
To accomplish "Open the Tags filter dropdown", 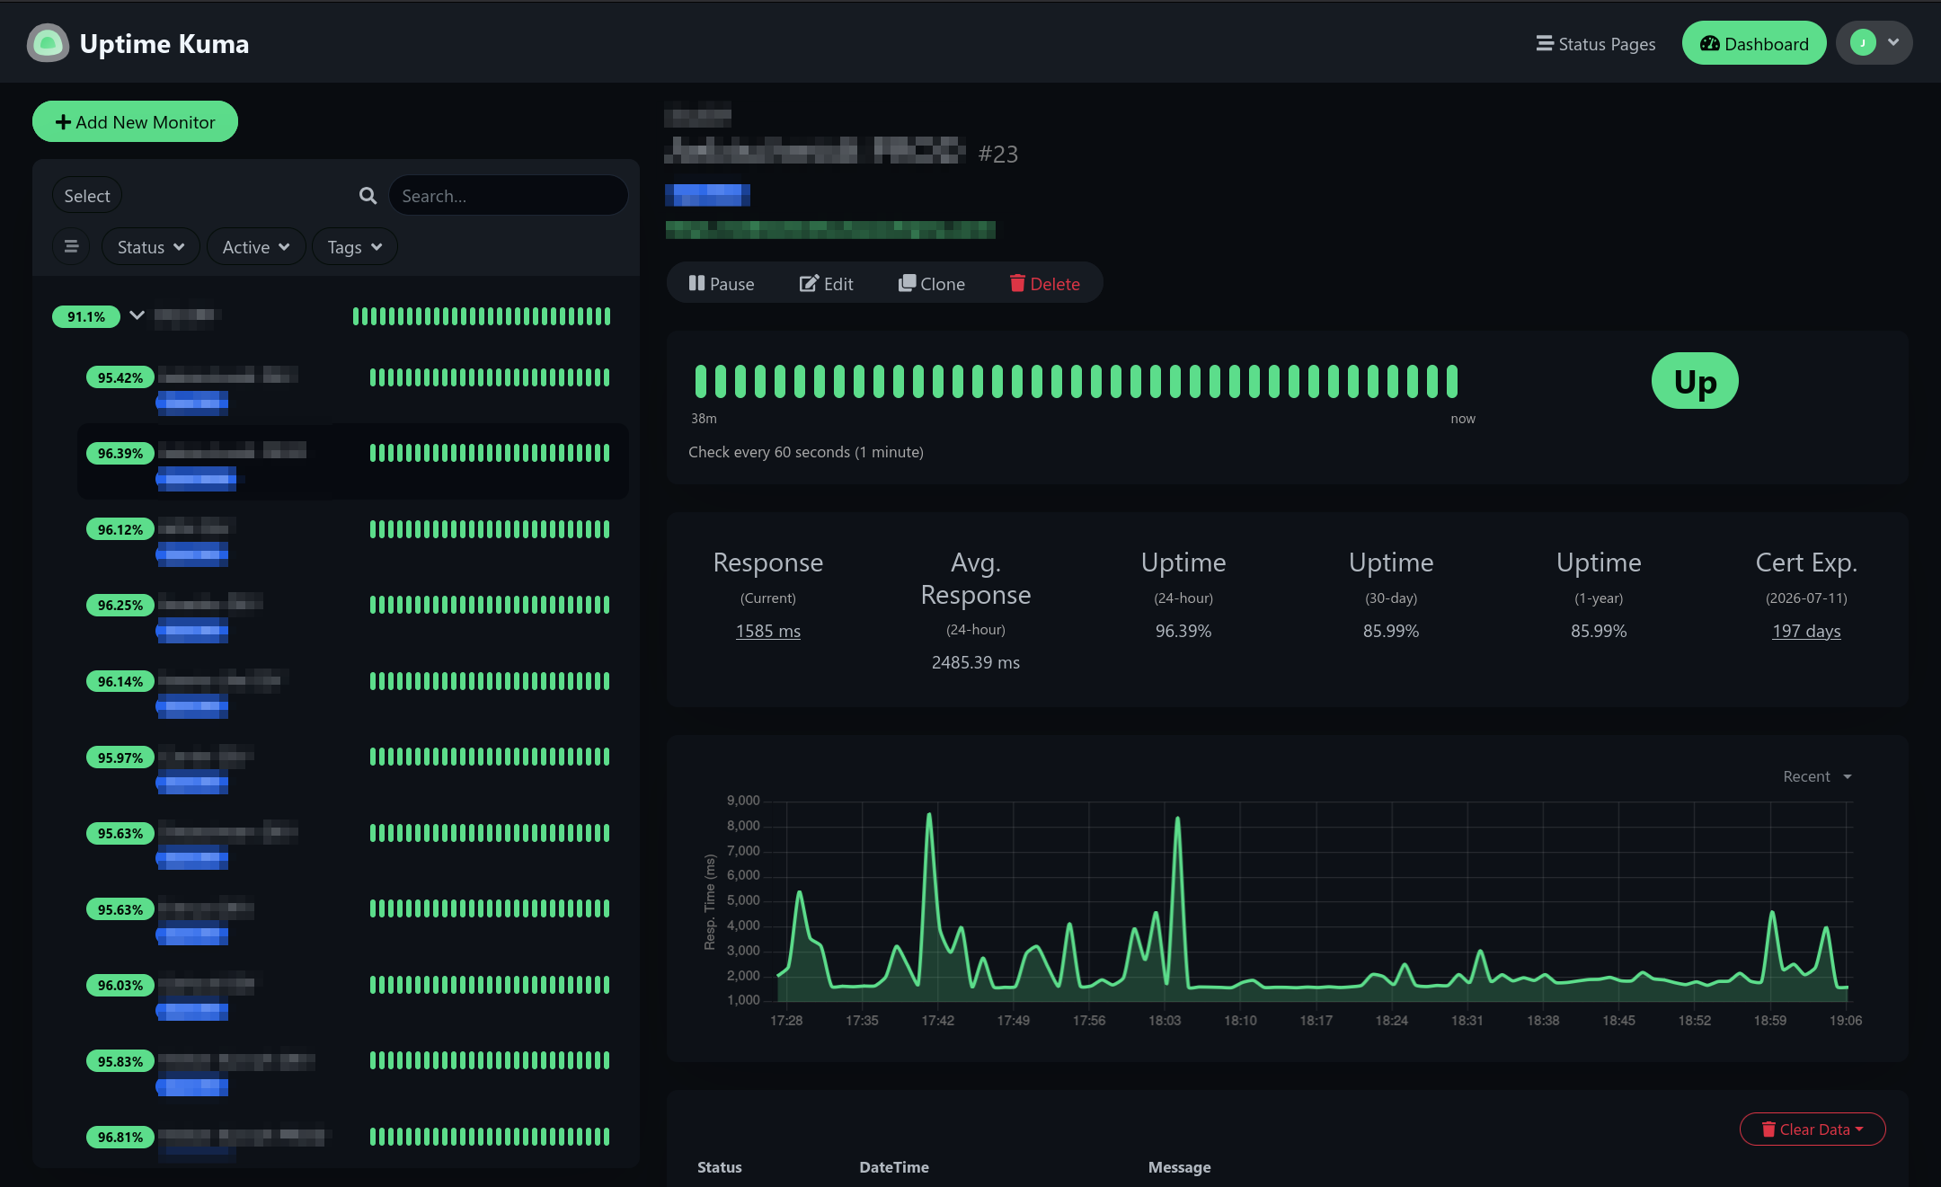I will [x=353, y=246].
